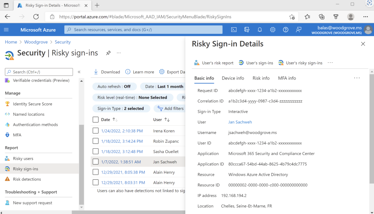The width and height of the screenshot is (374, 214).
Task: Pin the Risky sign-ins blade
Action: coord(108,53)
